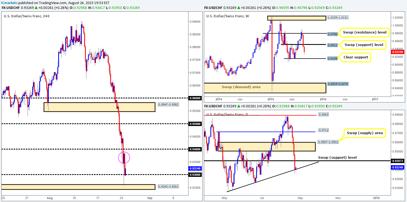Click 0.97000 on the daily price axis
Screen dimensions: 407x202
tap(397, 133)
